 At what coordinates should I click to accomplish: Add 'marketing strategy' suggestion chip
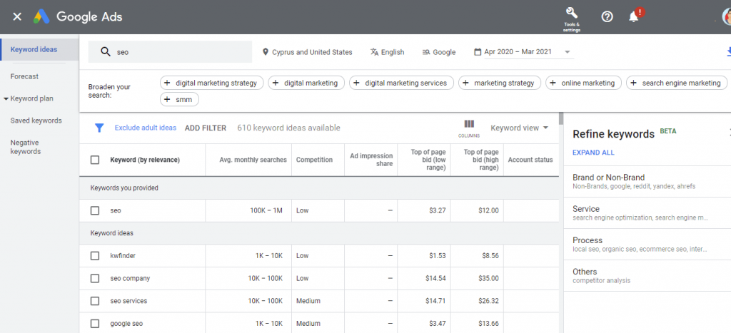tap(500, 83)
